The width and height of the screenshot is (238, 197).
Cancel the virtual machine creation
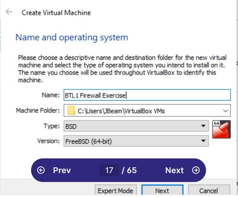[209, 190]
